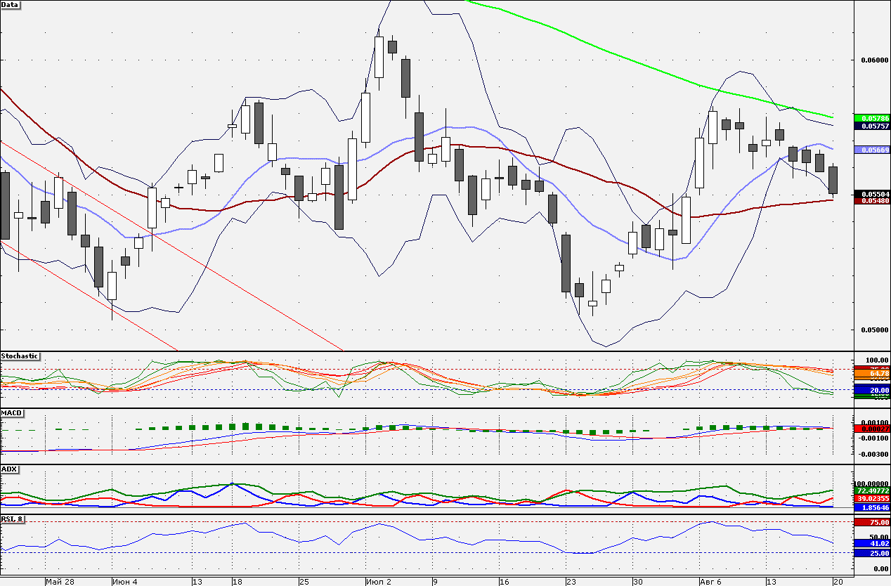Click the blue 20.00 Stochastic level tag

coord(872,390)
